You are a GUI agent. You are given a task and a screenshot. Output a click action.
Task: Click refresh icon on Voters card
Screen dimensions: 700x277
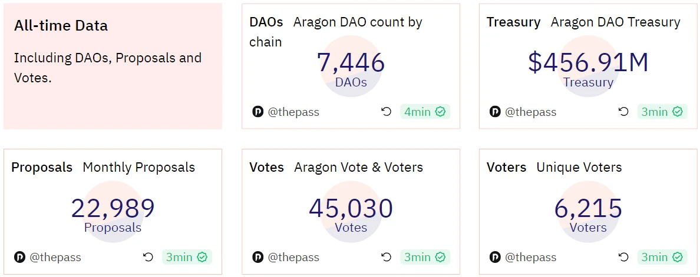coord(623,257)
